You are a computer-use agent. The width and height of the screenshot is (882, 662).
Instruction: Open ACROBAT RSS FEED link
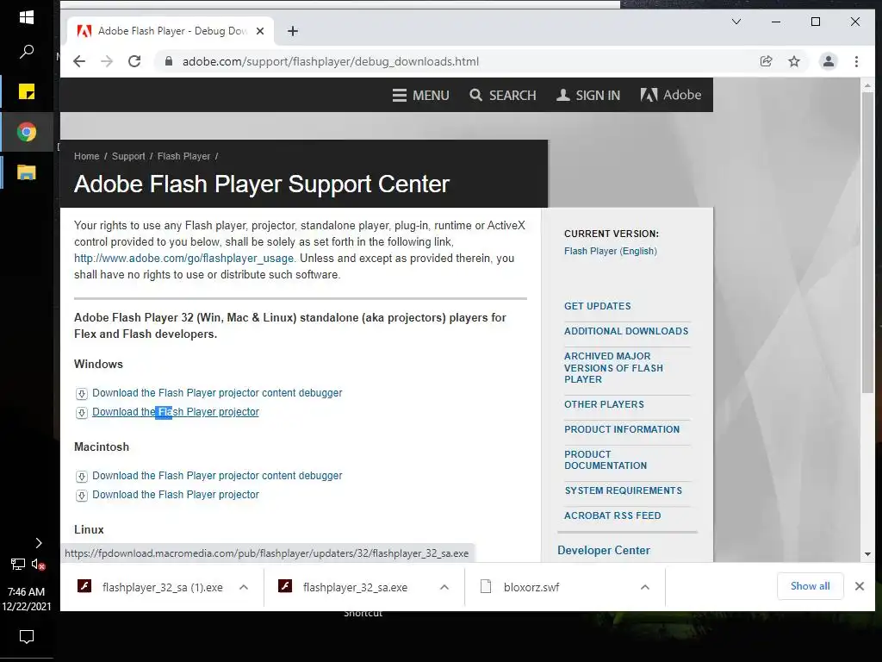click(612, 515)
